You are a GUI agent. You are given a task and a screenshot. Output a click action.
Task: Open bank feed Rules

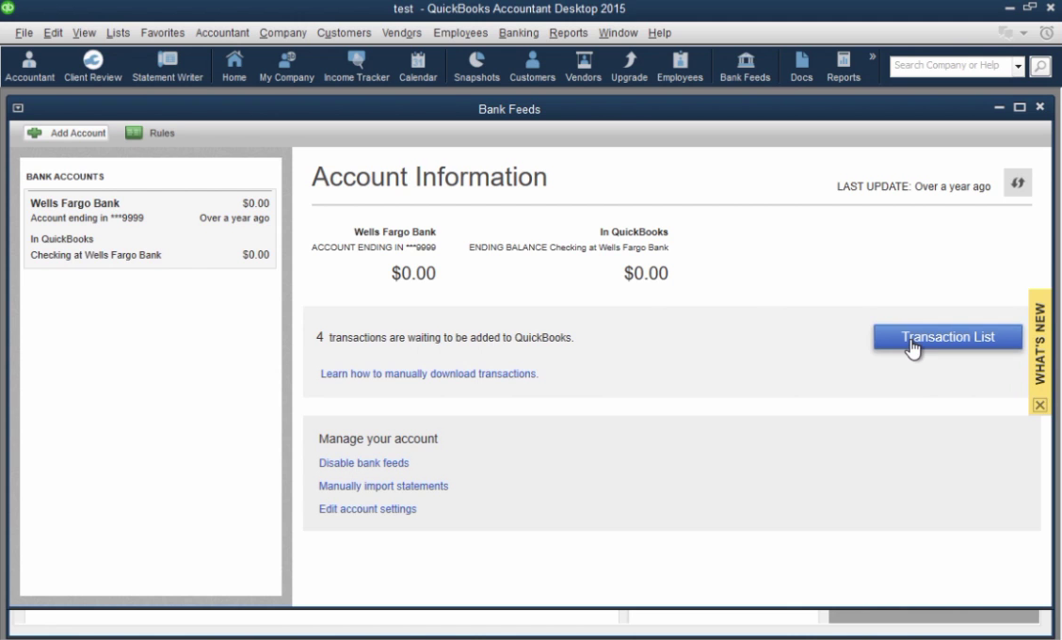tap(151, 133)
